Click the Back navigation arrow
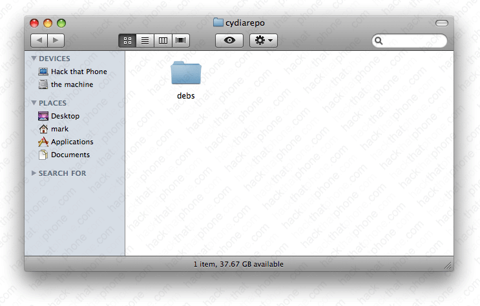 point(39,41)
